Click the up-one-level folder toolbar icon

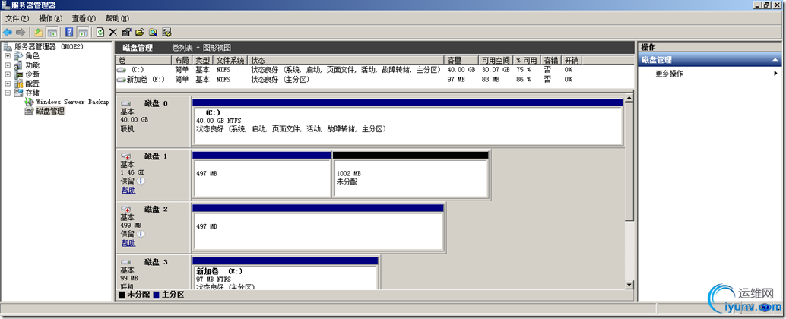[39, 33]
